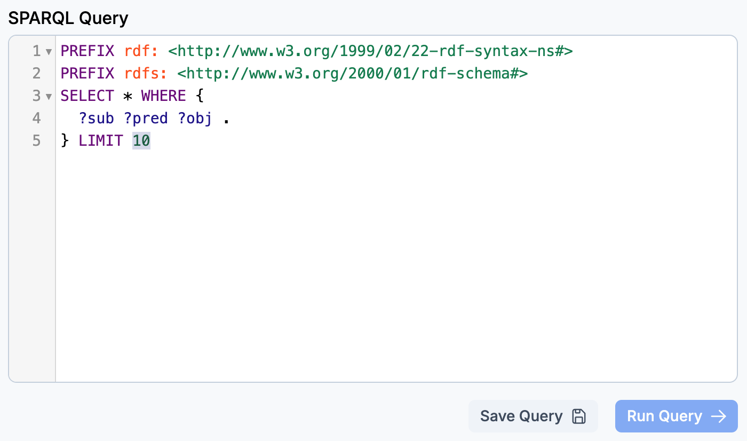Click the ?obj variable in the query
This screenshot has height=441, width=747.
[195, 119]
